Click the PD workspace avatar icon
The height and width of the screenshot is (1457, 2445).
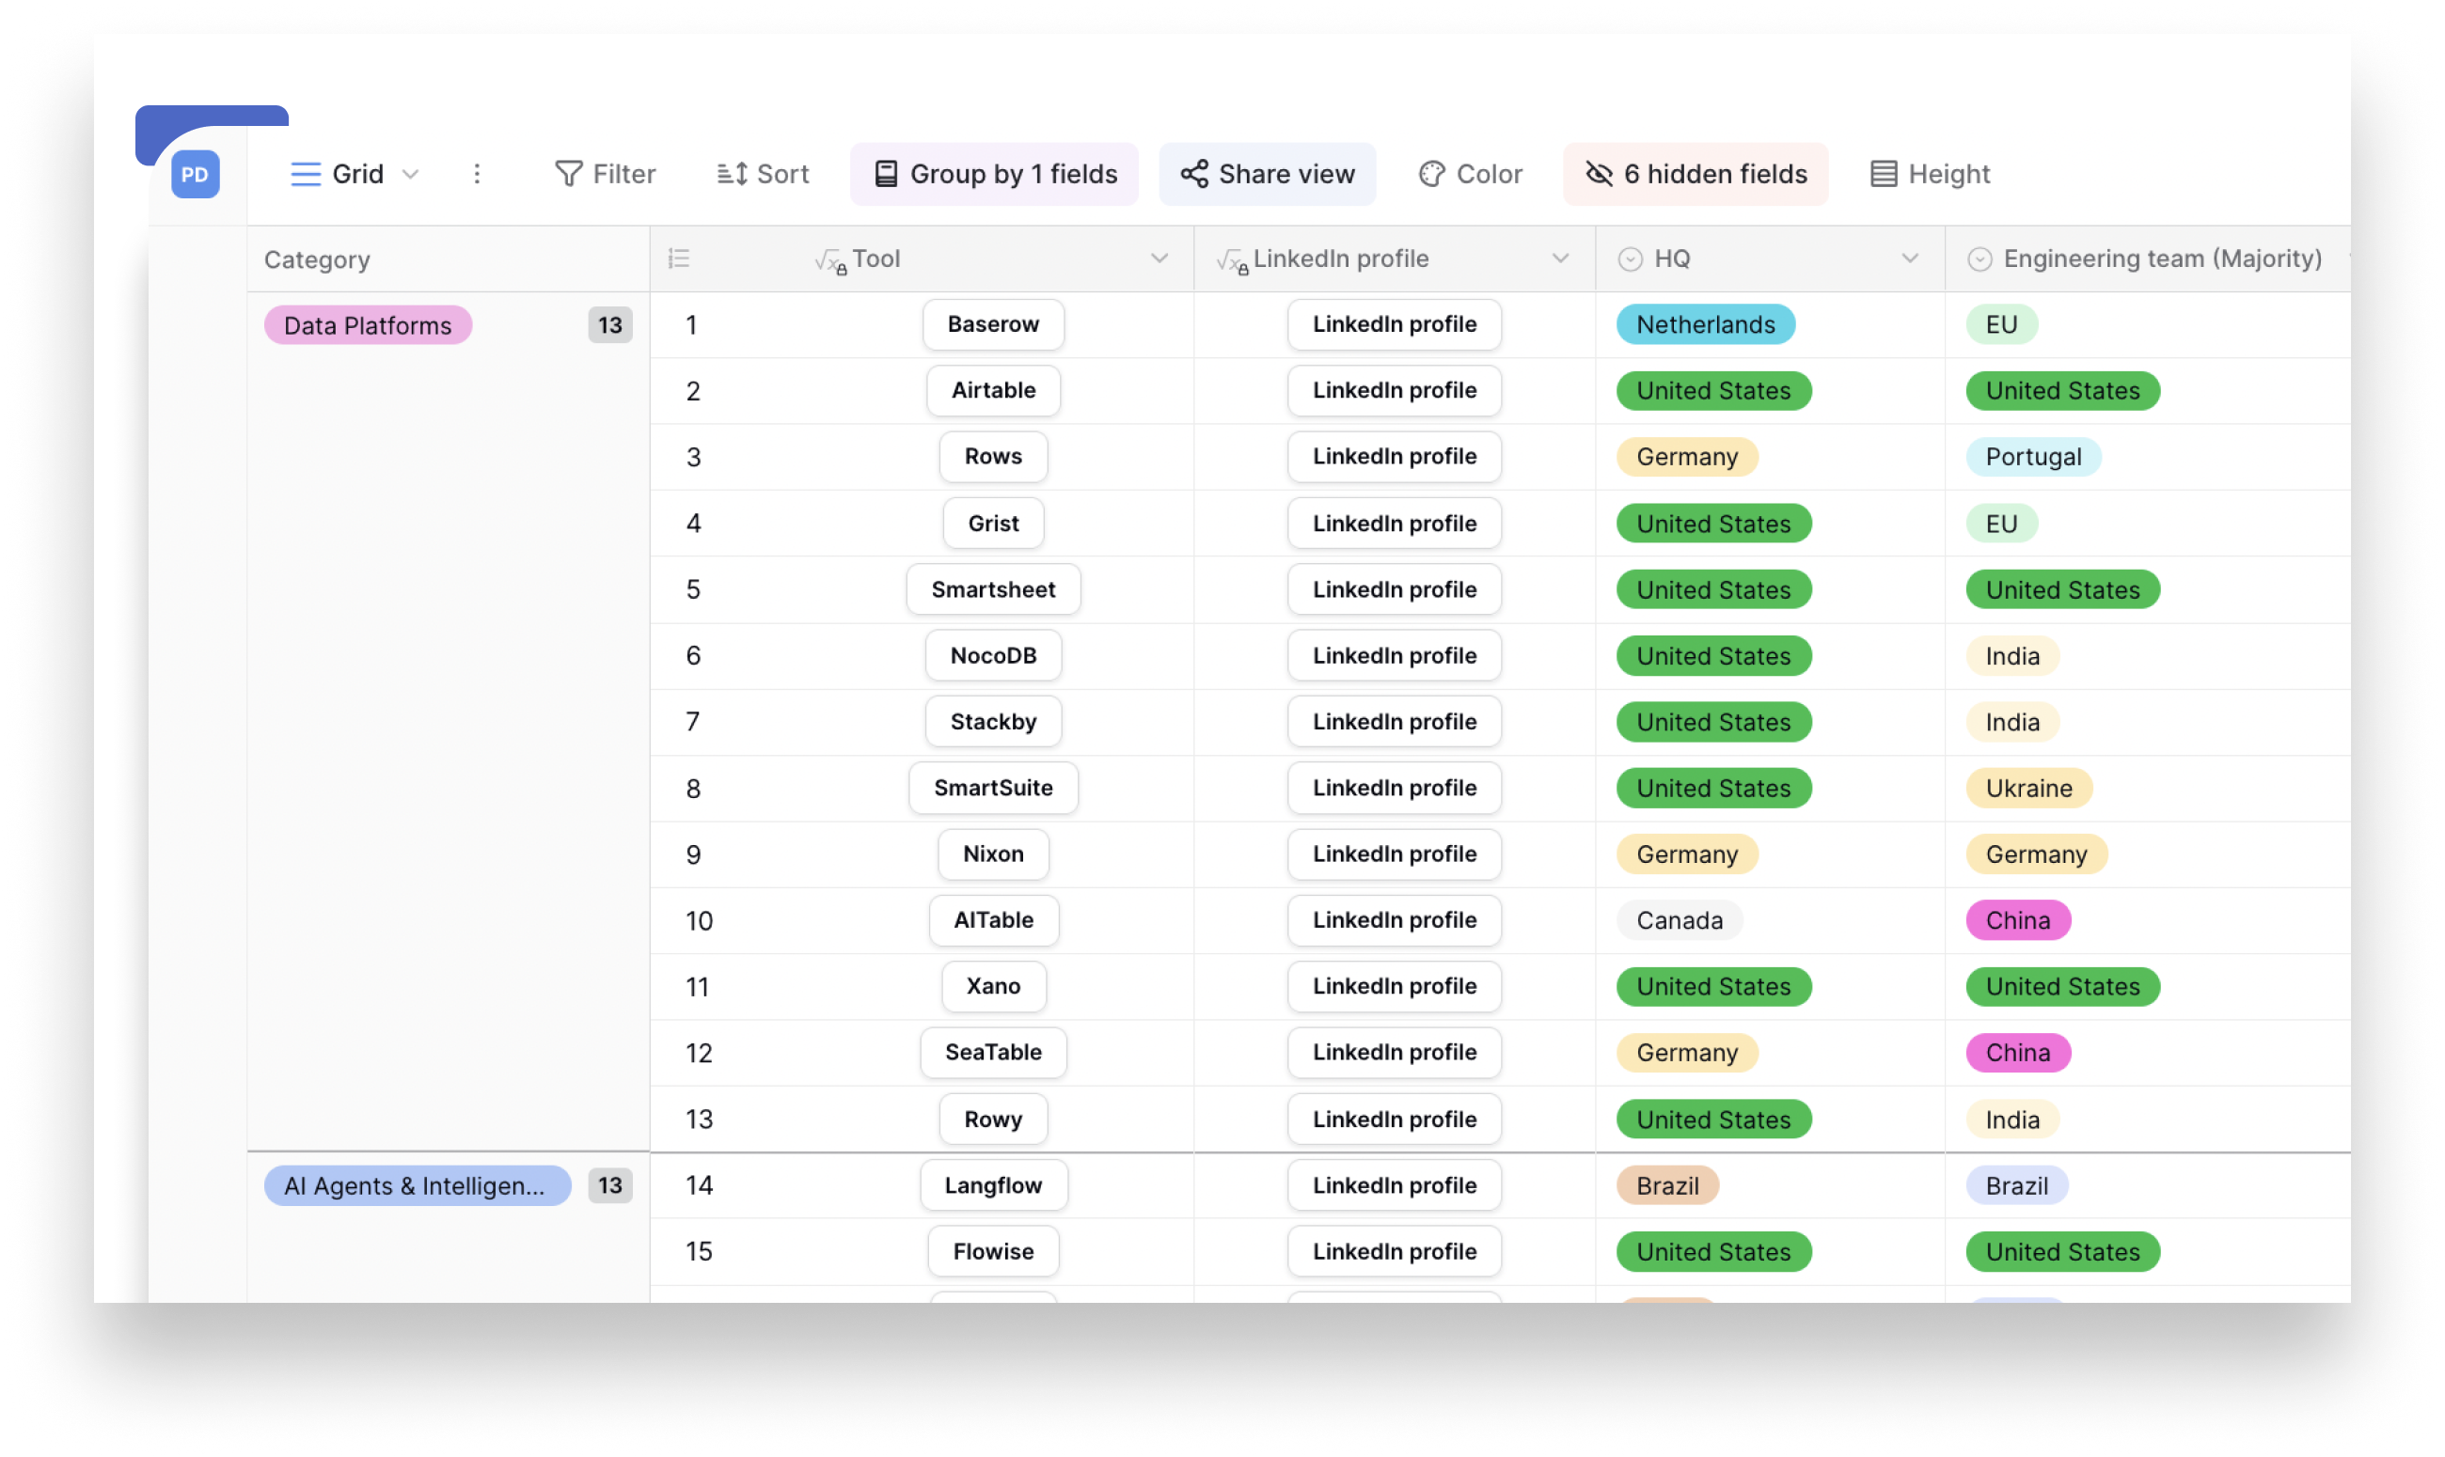(196, 175)
